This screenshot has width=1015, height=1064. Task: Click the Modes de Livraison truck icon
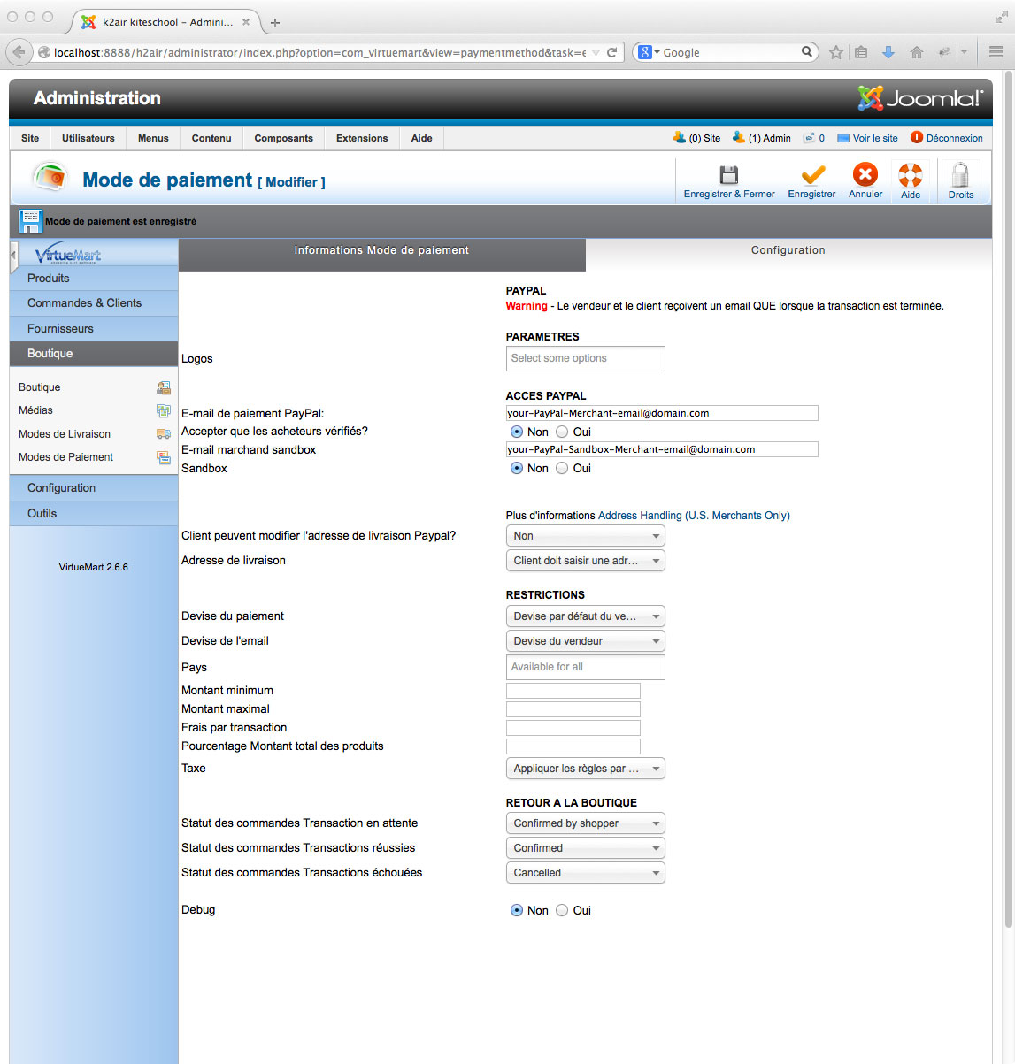[164, 434]
